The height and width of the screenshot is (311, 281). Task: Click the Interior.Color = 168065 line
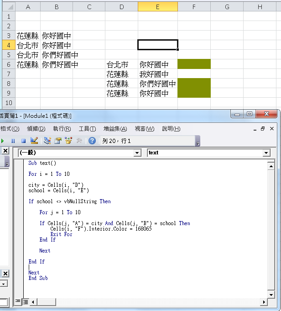(101, 229)
